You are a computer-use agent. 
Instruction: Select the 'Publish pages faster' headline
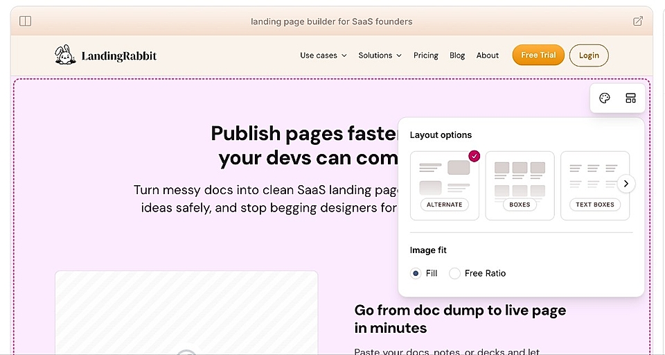pyautogui.click(x=304, y=146)
